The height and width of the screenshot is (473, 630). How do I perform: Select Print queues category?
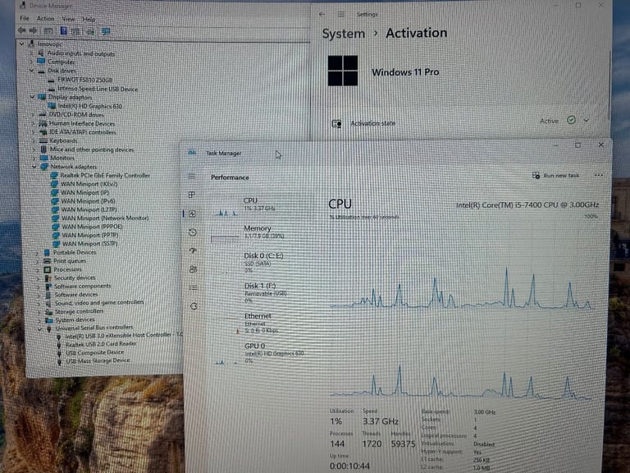point(70,261)
